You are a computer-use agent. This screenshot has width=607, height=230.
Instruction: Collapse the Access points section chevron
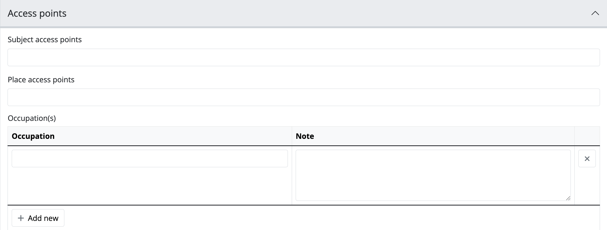tap(595, 13)
